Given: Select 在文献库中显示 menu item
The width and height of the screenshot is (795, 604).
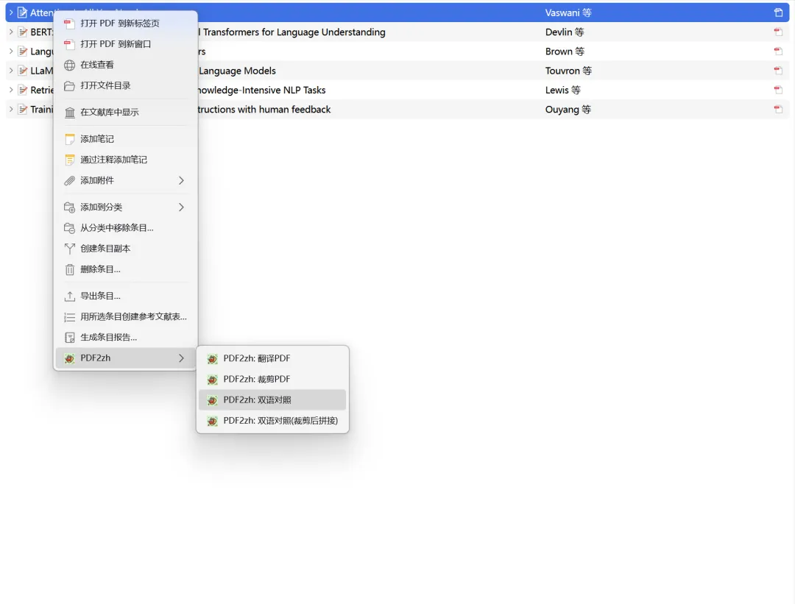Looking at the screenshot, I should tap(125, 112).
